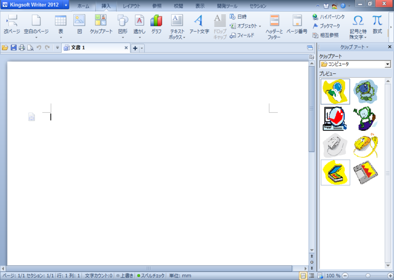Viewport: 394px width, 280px height.
Task: Insert a picture with 図 icon
Action: pyautogui.click(x=79, y=24)
